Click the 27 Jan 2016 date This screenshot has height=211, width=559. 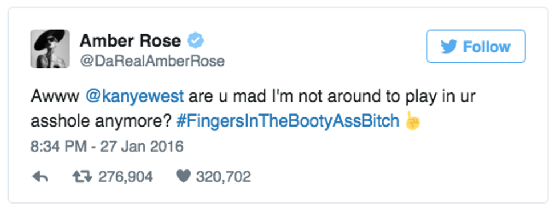coord(141,147)
